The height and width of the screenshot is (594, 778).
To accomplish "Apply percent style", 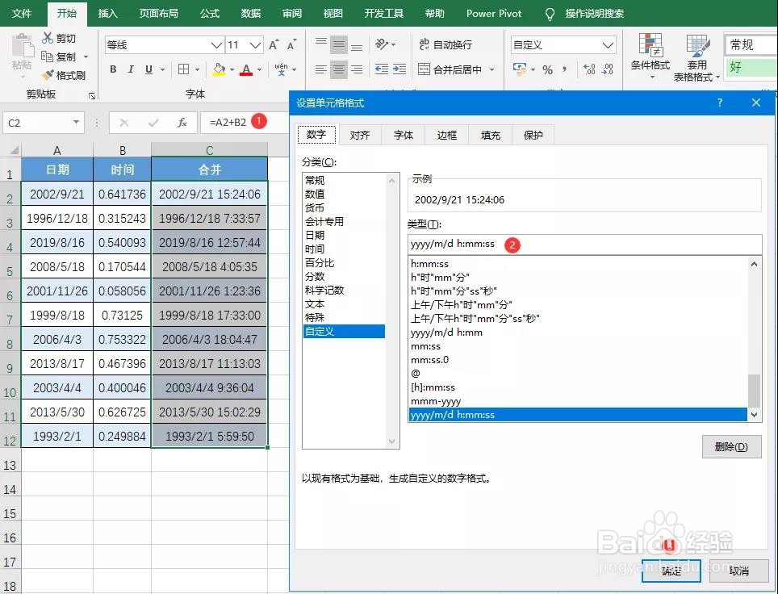I will click(x=547, y=69).
